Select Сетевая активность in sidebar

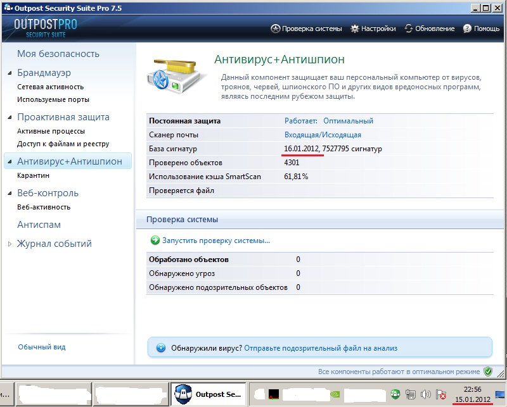(51, 87)
